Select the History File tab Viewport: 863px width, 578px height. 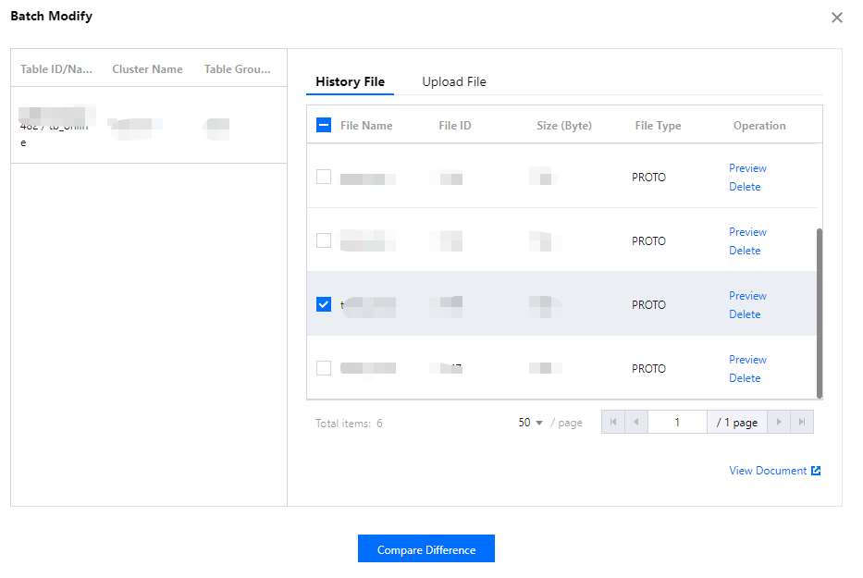[350, 81]
